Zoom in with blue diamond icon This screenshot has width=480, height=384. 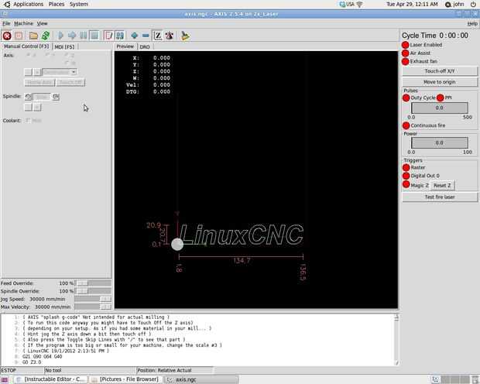(x=134, y=36)
